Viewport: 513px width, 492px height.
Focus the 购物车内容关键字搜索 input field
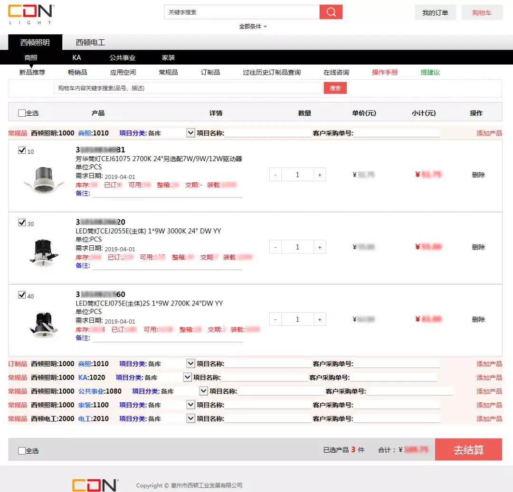pos(188,88)
